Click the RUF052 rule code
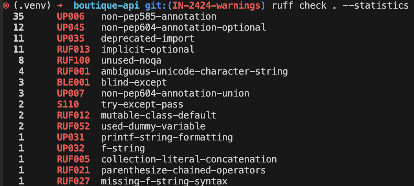414x186 pixels. coord(73,126)
